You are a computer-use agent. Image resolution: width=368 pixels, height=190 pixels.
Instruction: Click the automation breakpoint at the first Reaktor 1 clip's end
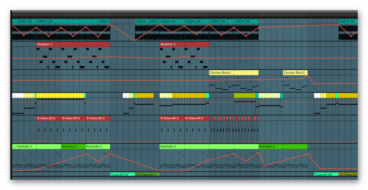(x=110, y=57)
